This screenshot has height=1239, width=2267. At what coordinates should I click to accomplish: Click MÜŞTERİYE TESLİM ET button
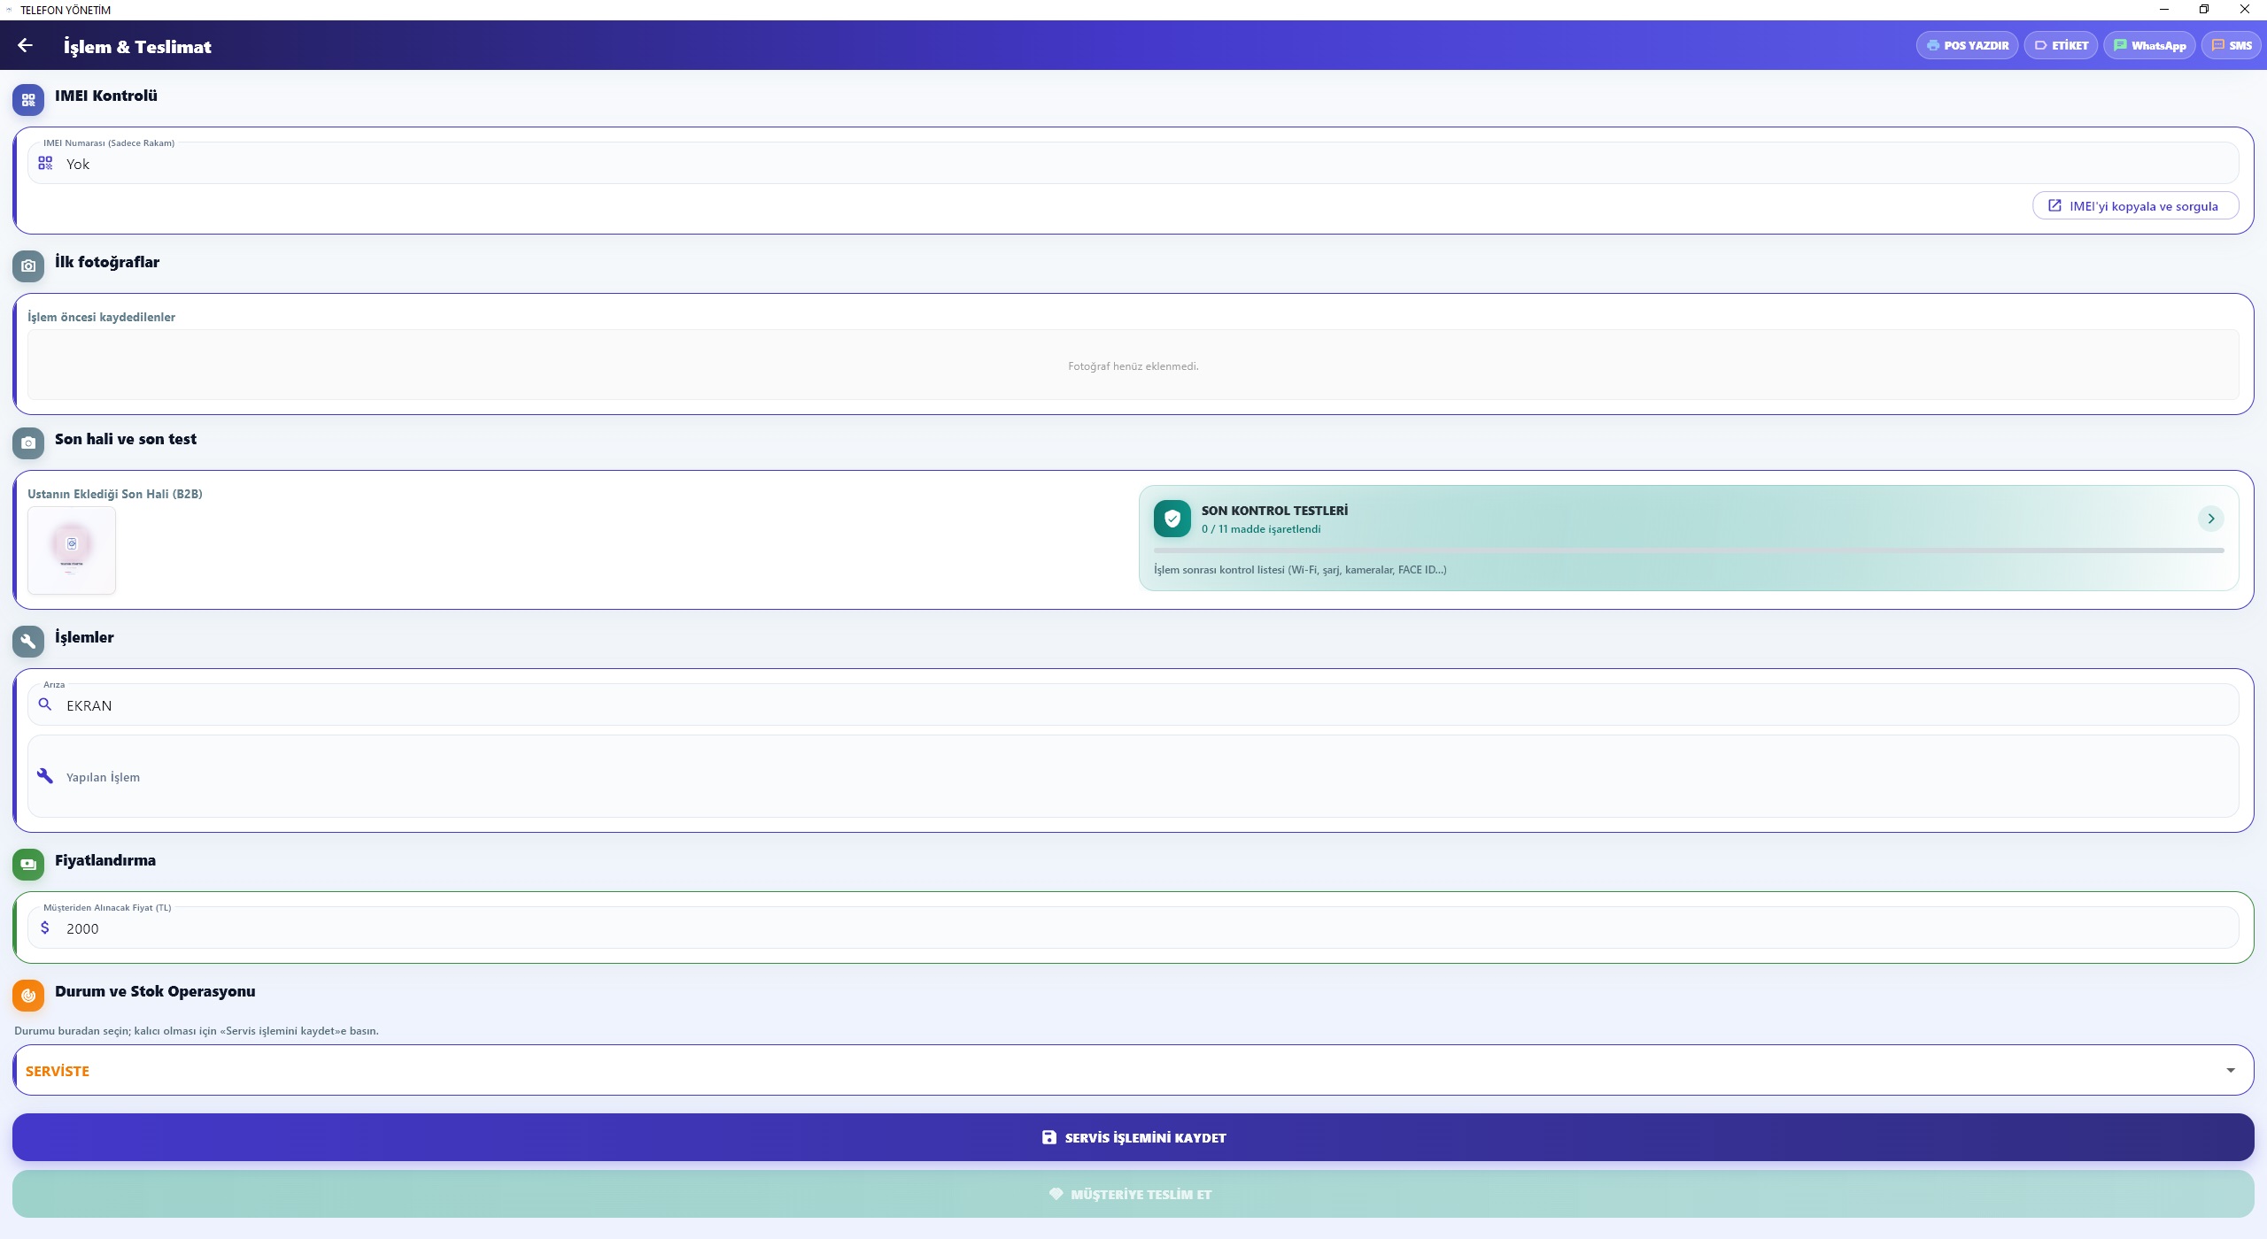pos(1133,1194)
